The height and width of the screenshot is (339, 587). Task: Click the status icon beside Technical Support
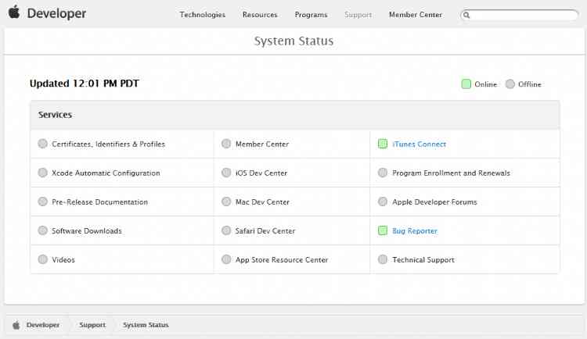[x=383, y=259]
